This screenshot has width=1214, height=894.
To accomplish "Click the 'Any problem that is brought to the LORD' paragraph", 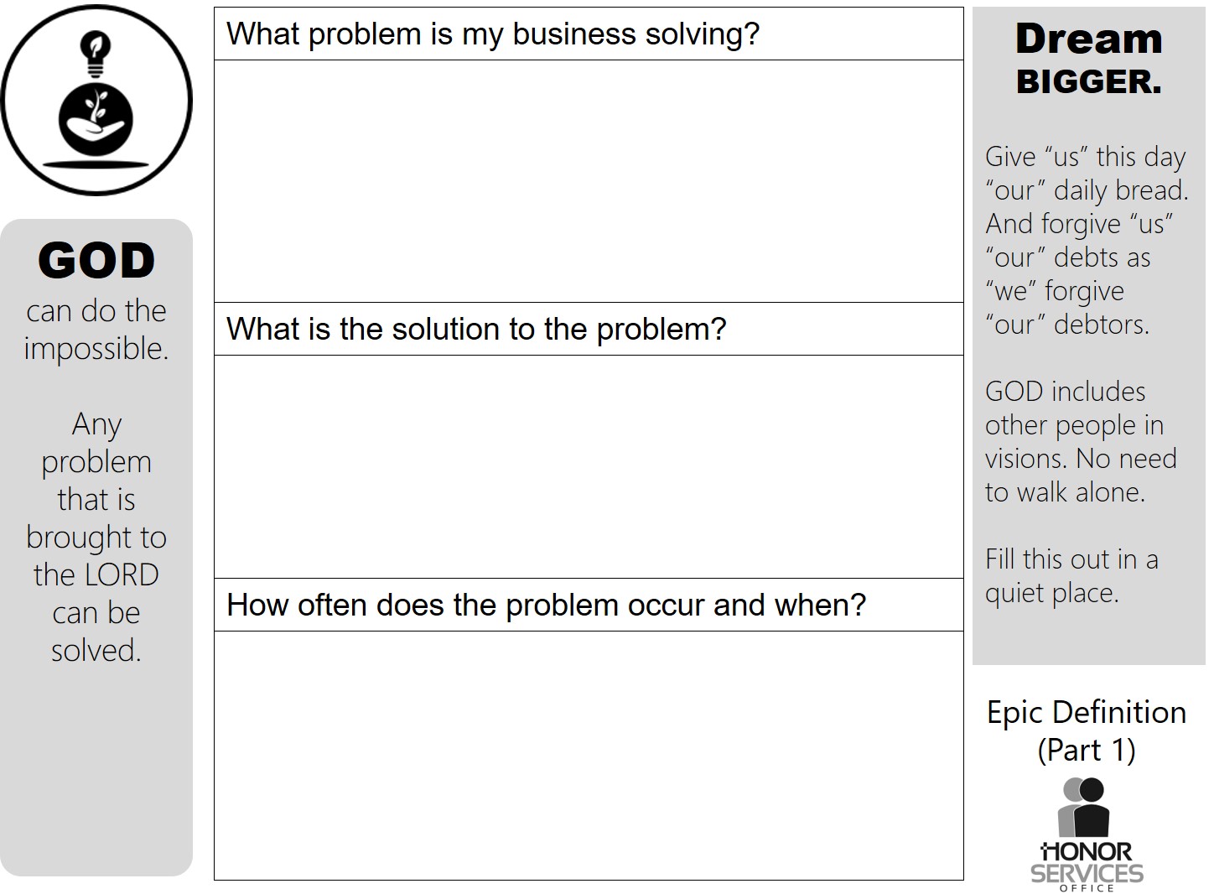I will (x=96, y=537).
